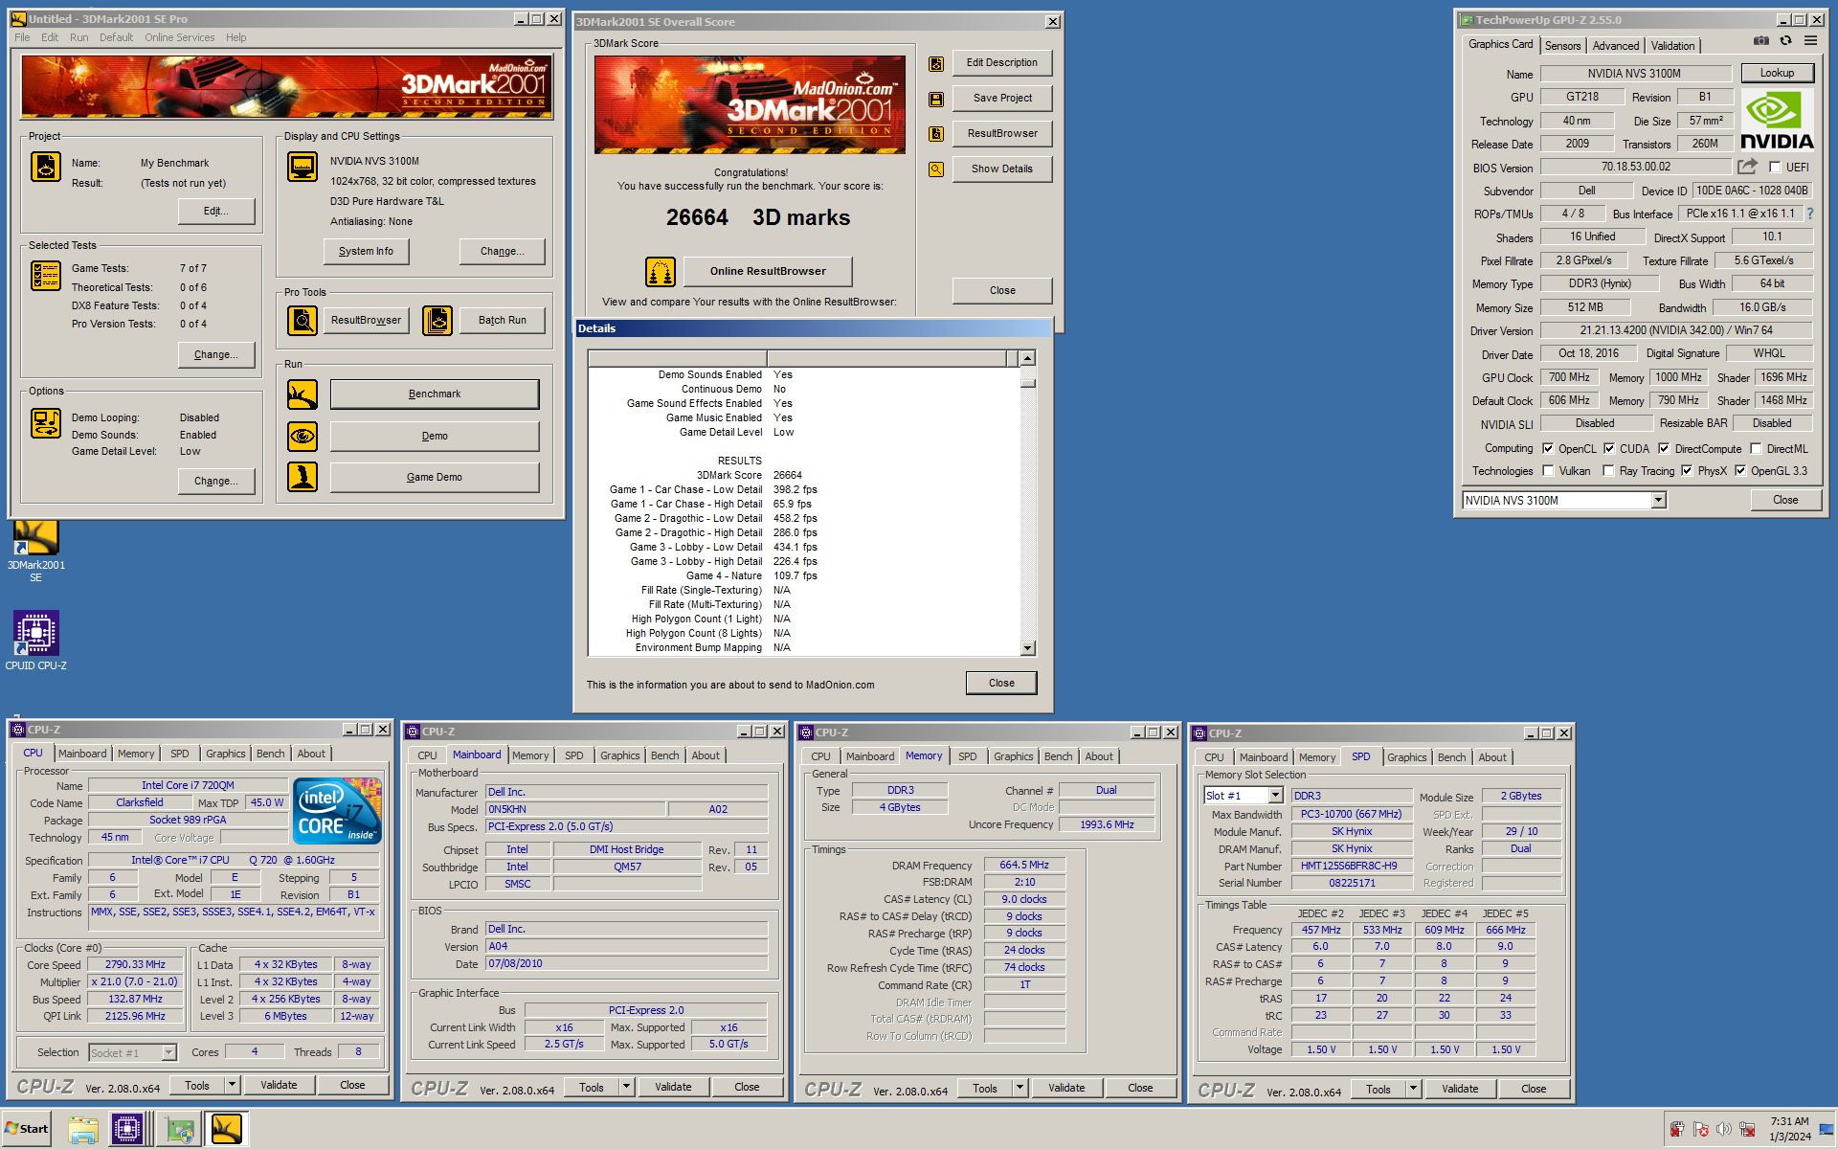The width and height of the screenshot is (1838, 1149).
Task: Click the Details list scroll down arrow
Action: coord(1027,648)
